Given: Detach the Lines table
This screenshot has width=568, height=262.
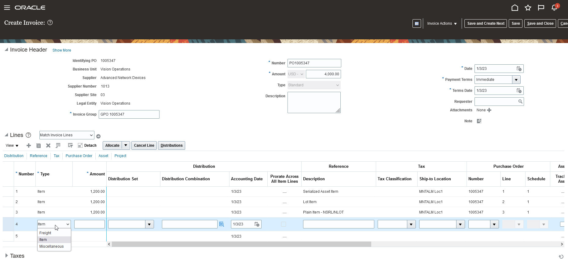Looking at the screenshot, I should point(87,145).
